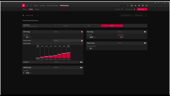Switch to the Metrics sub-tab
Screen dimensions: 170x96
[25, 9]
